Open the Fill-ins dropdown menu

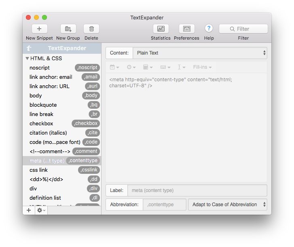[202, 67]
